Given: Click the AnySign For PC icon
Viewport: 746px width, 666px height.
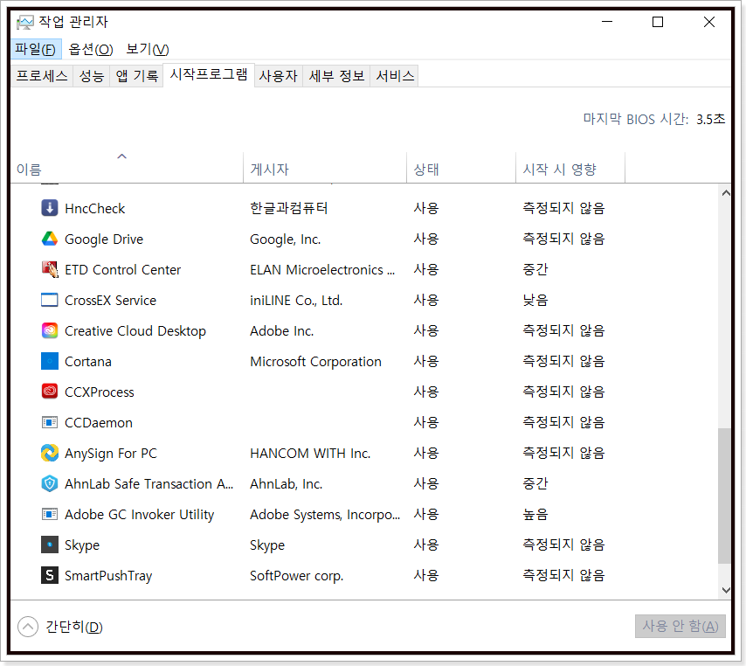Looking at the screenshot, I should click(x=50, y=453).
